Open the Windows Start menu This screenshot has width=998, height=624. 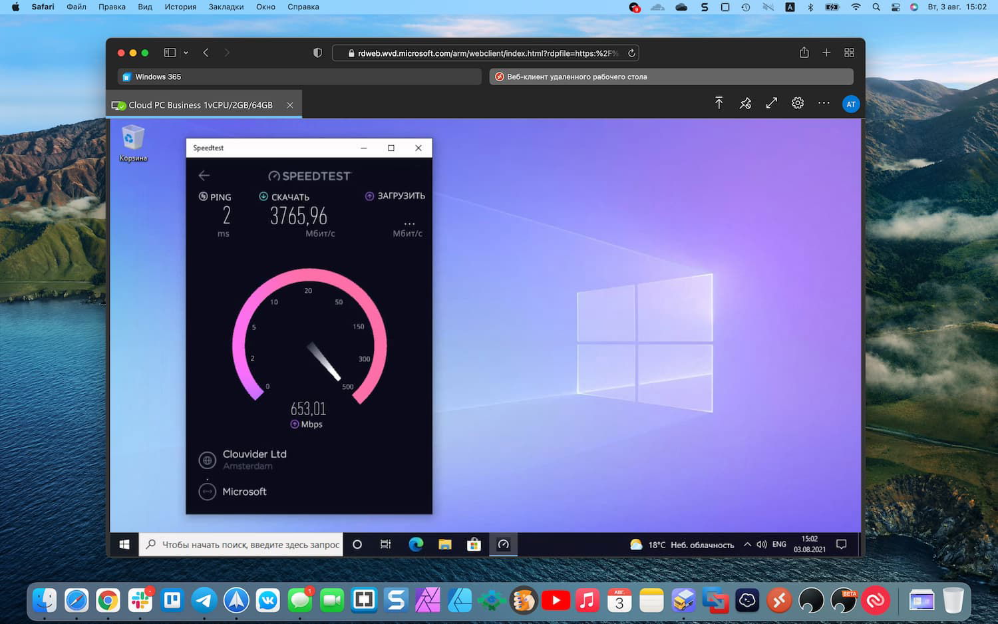pyautogui.click(x=124, y=545)
